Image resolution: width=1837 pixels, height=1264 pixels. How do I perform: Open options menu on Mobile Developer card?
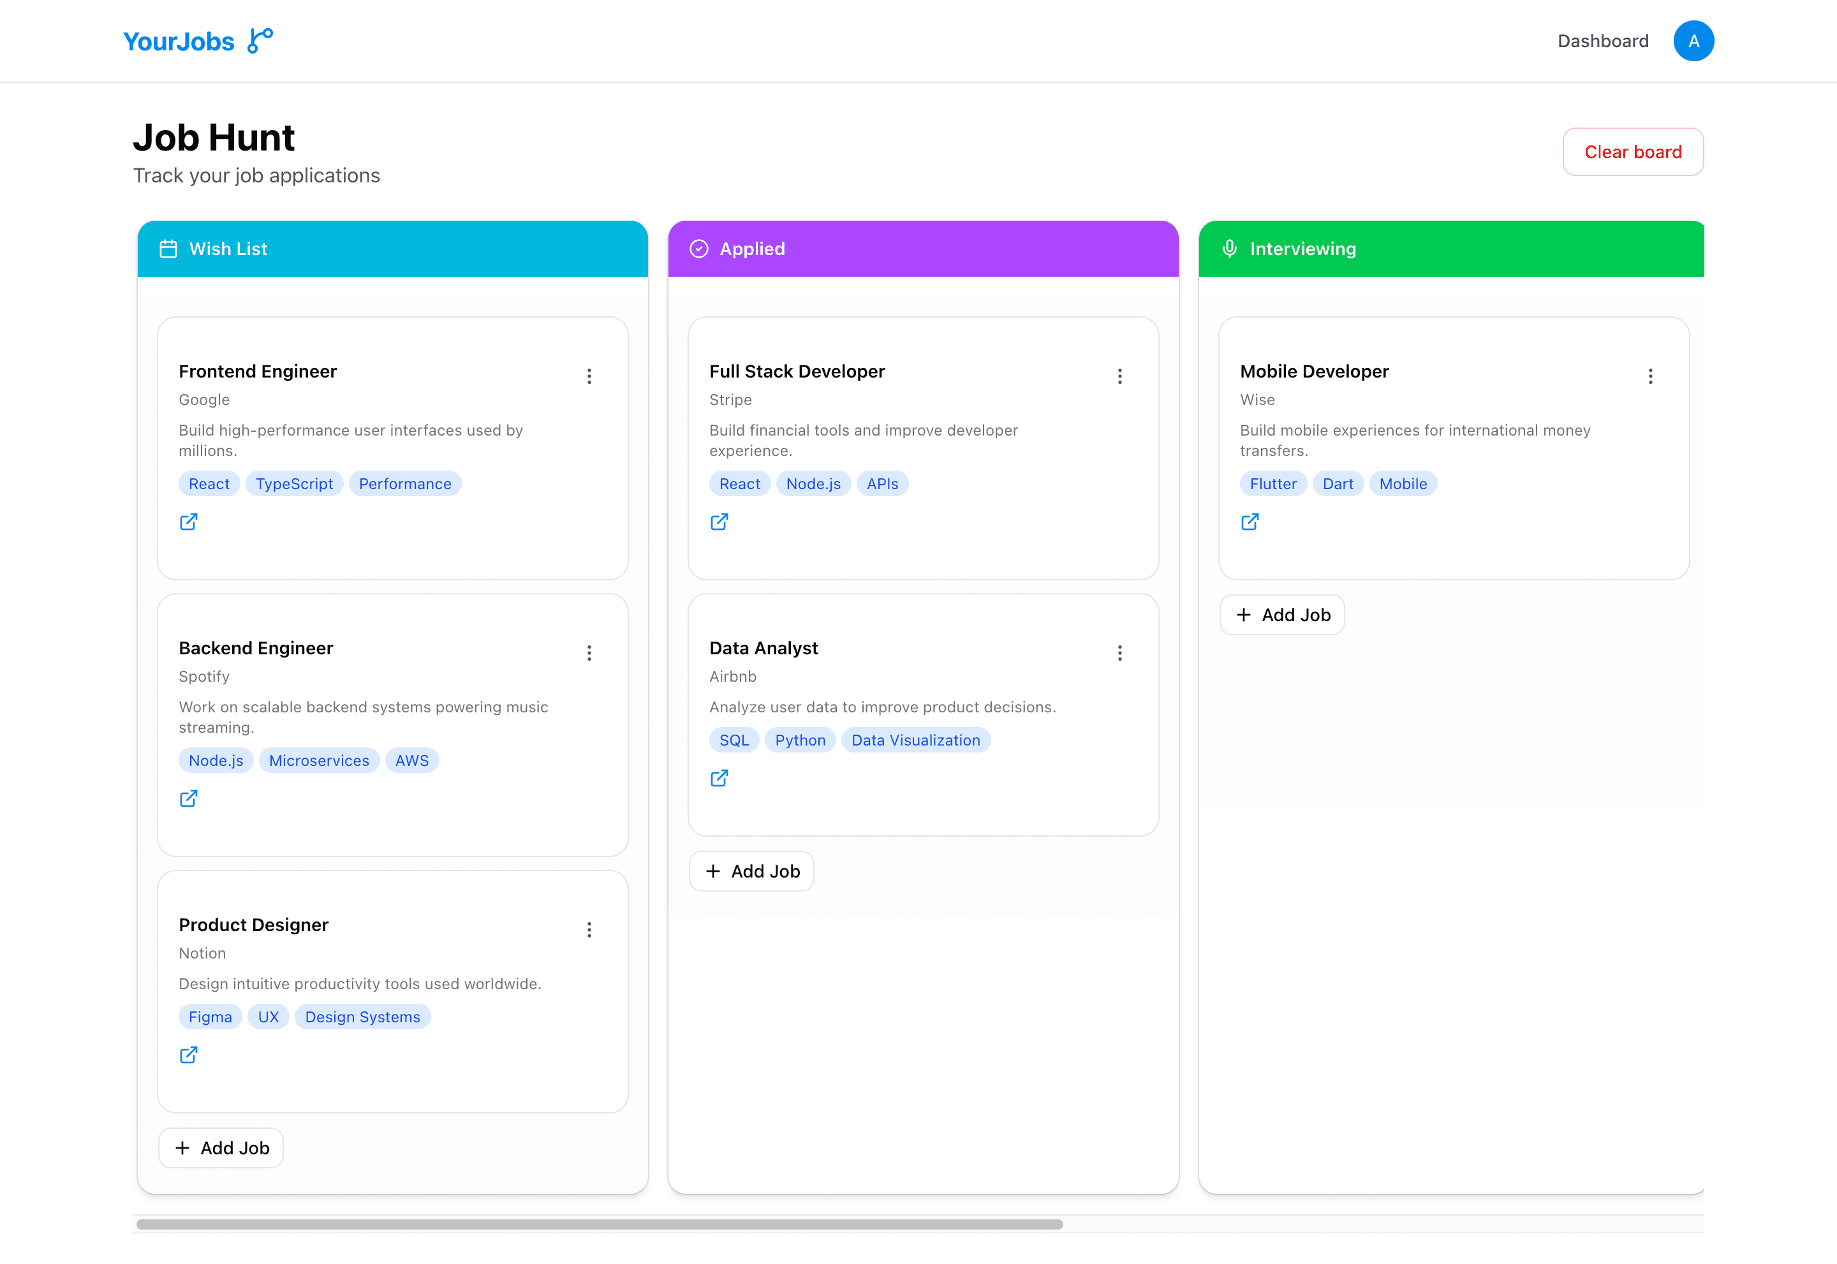[x=1651, y=376]
